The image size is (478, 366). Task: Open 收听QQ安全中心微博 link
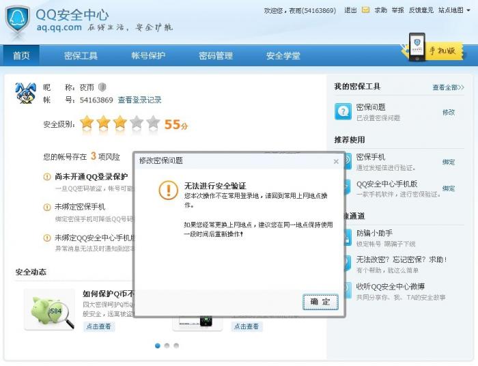(x=390, y=287)
